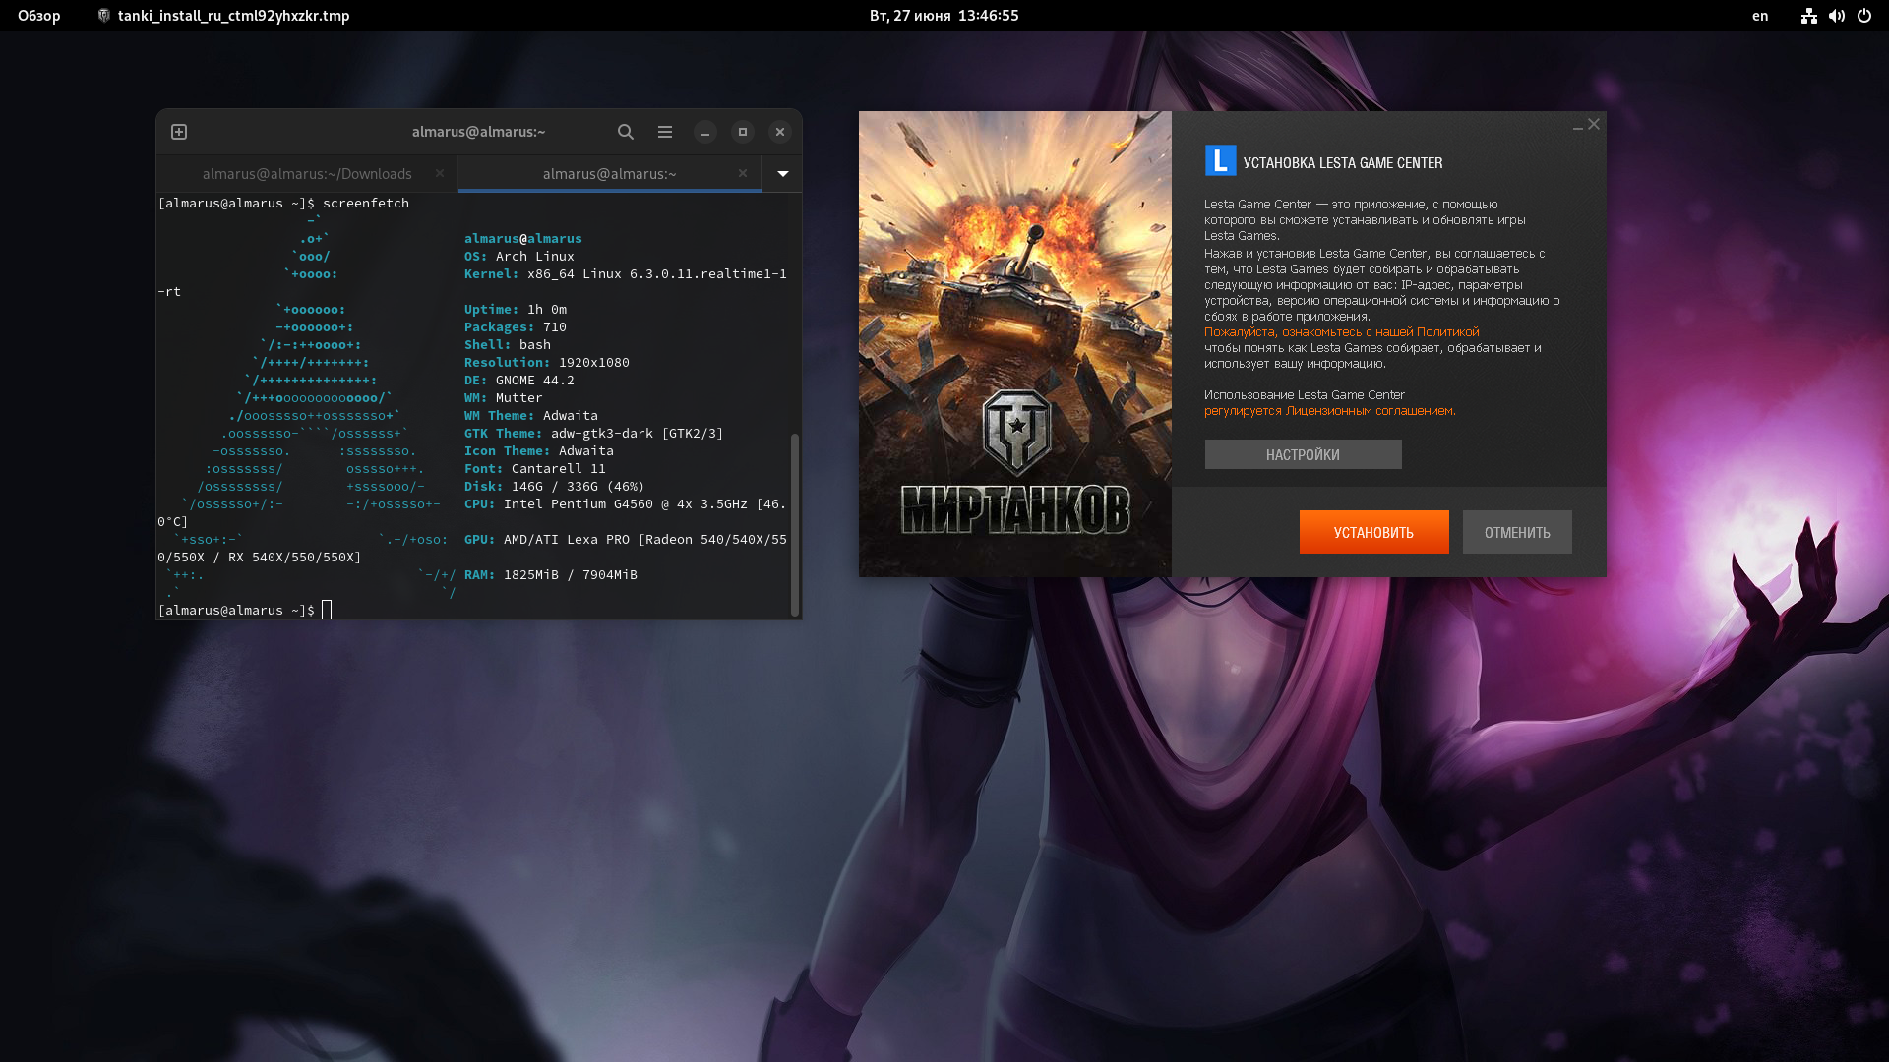
Task: Close the terminal window
Action: 780,132
